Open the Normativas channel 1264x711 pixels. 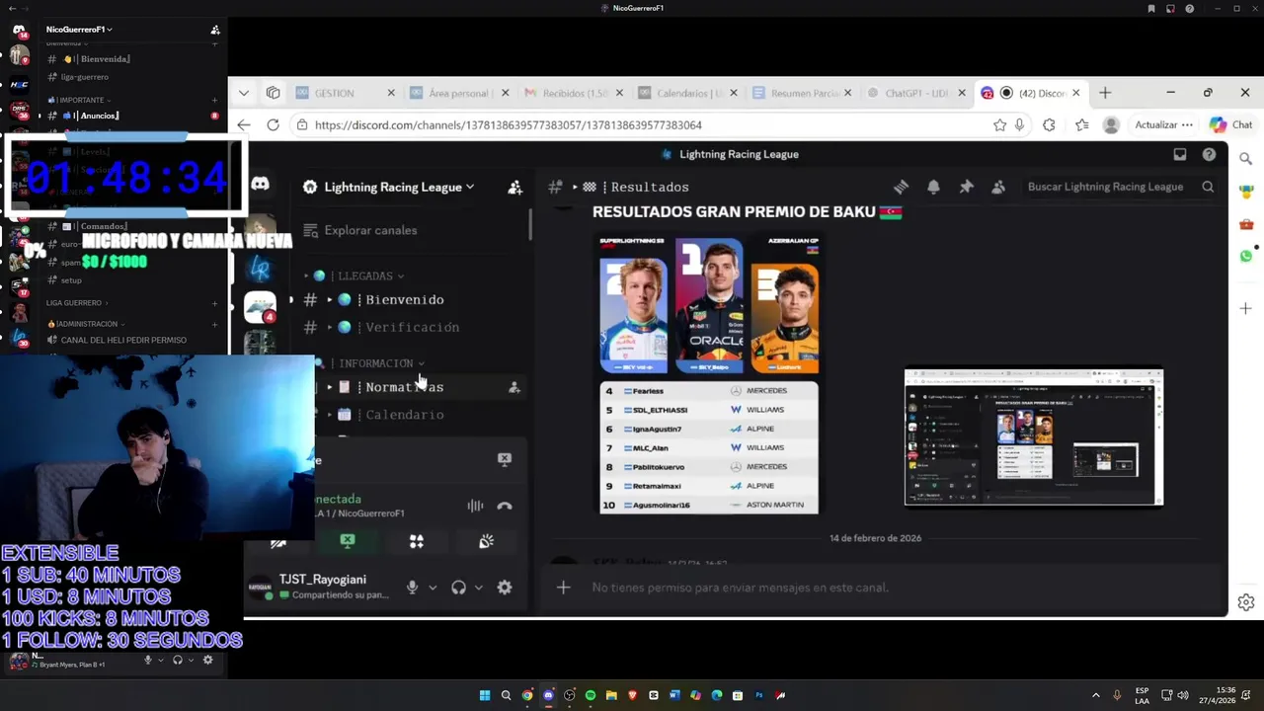[x=405, y=387]
